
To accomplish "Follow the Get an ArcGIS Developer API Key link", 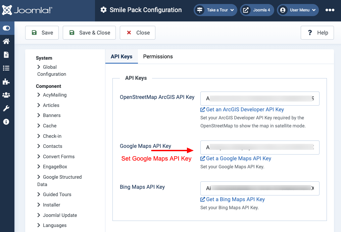I will click(245, 110).
